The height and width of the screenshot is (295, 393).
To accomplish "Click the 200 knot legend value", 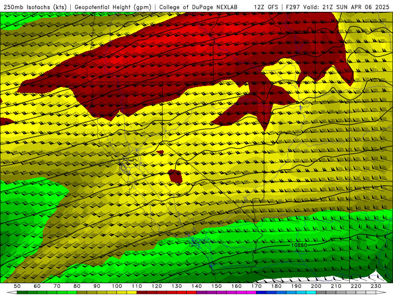I will coord(316,286).
